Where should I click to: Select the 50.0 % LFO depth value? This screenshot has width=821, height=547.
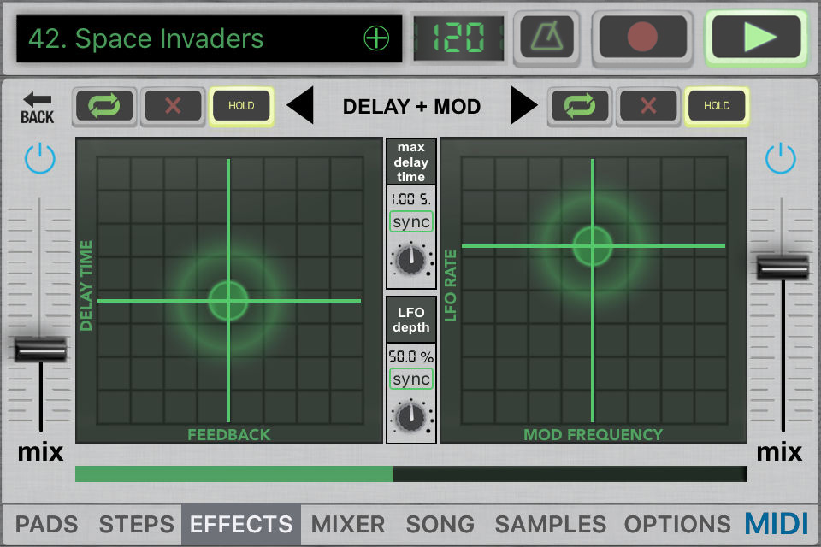411,356
